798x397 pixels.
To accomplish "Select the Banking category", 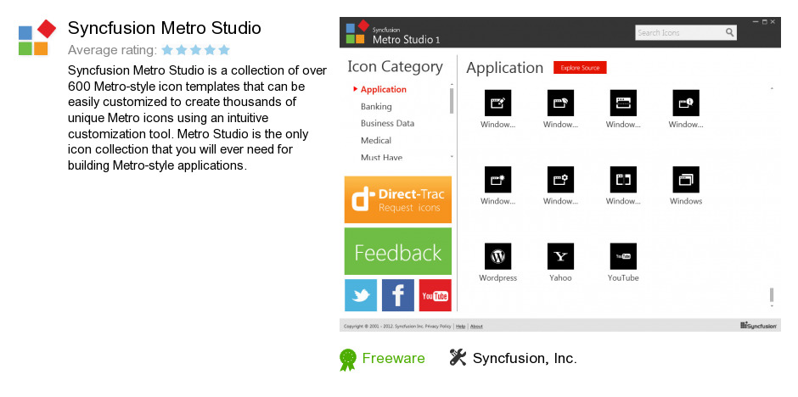I will [x=376, y=106].
